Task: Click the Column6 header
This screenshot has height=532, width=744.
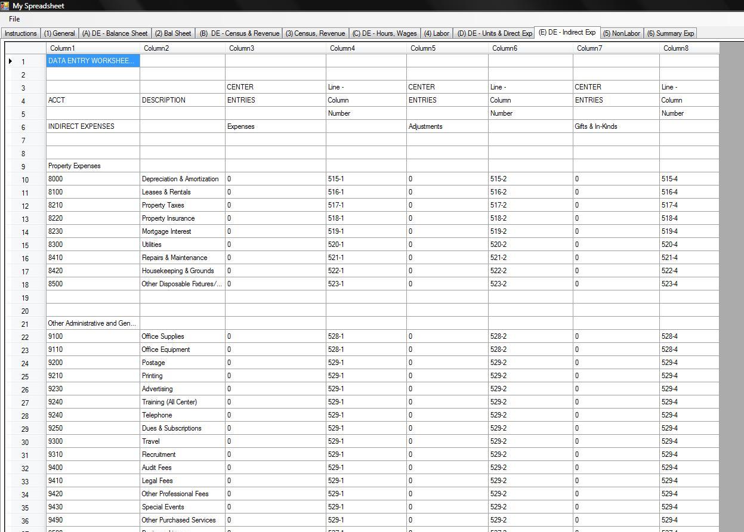Action: [x=531, y=48]
